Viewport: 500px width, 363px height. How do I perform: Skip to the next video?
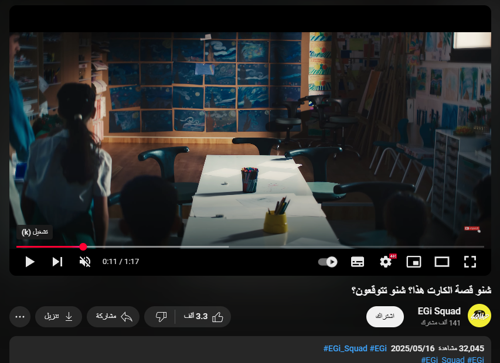(57, 262)
